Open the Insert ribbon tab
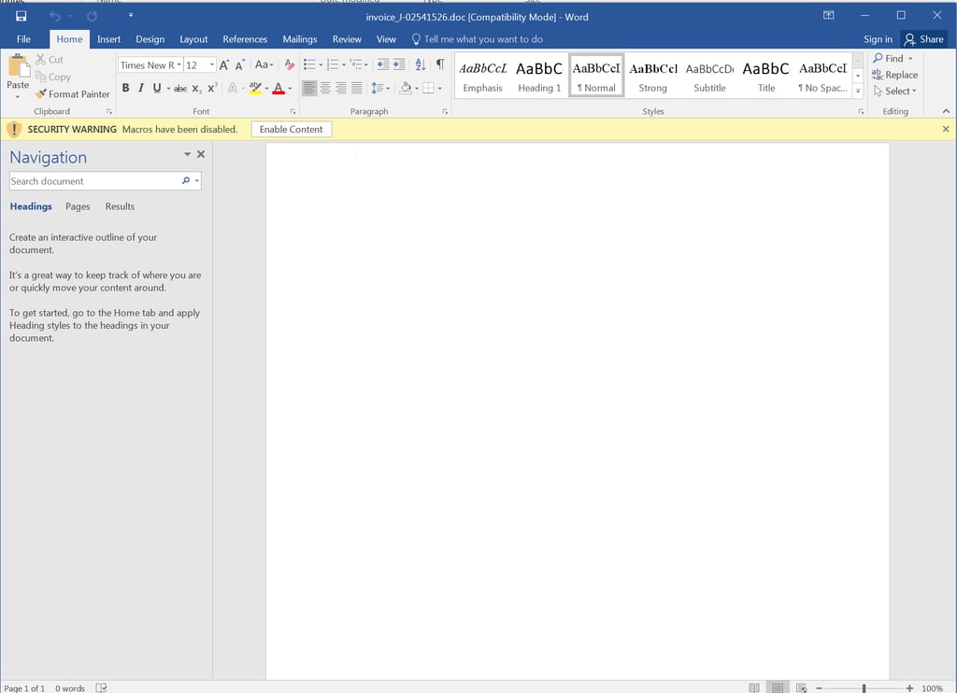This screenshot has width=957, height=693. [108, 39]
